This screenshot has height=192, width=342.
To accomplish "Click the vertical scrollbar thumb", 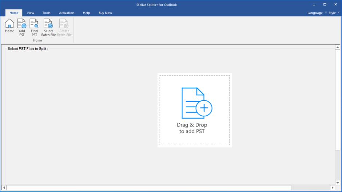I will pyautogui.click(x=338, y=100).
